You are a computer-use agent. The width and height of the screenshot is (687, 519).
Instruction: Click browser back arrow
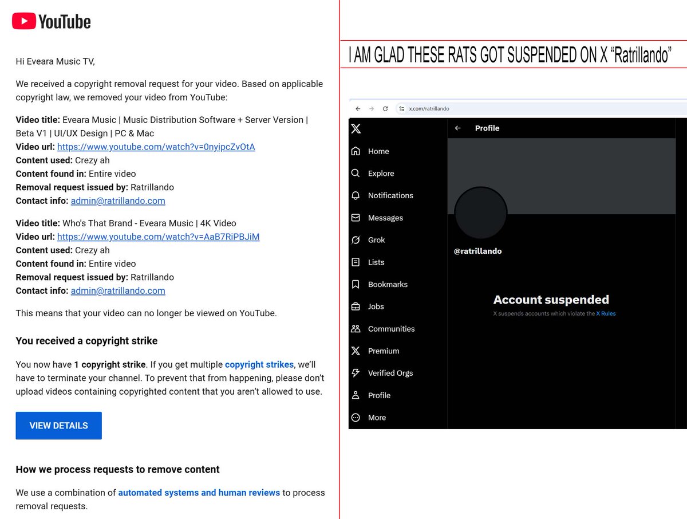tap(358, 108)
